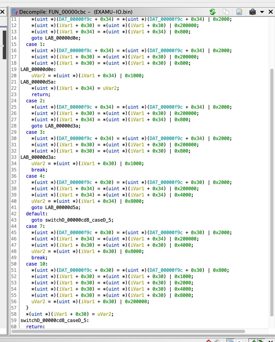Click the 'return;' statement on line 23

point(41,94)
